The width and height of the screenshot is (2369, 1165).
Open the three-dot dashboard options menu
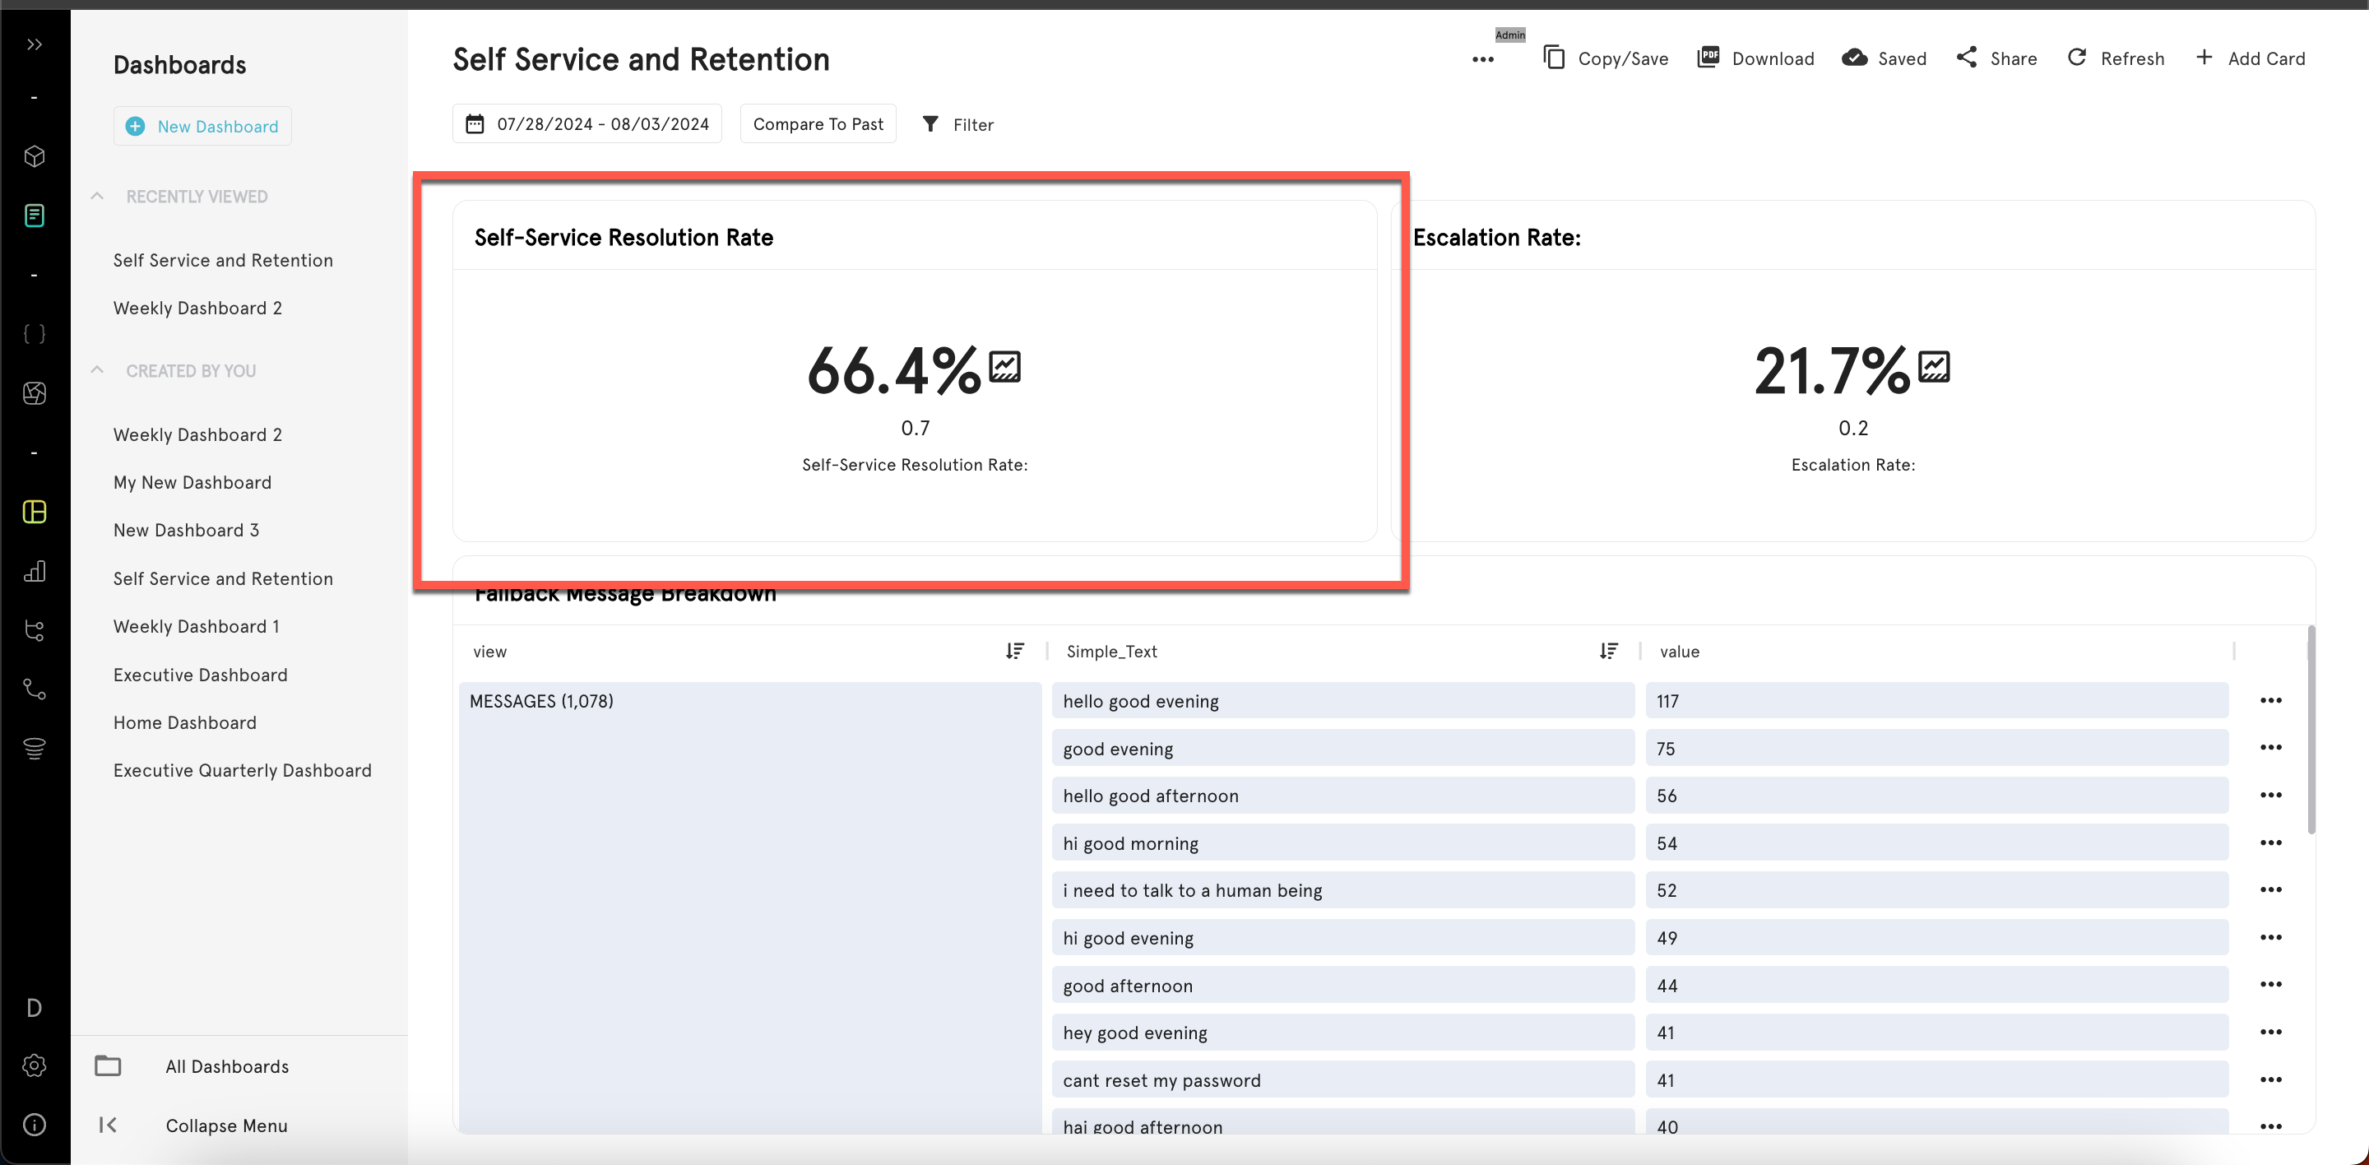[x=1482, y=60]
